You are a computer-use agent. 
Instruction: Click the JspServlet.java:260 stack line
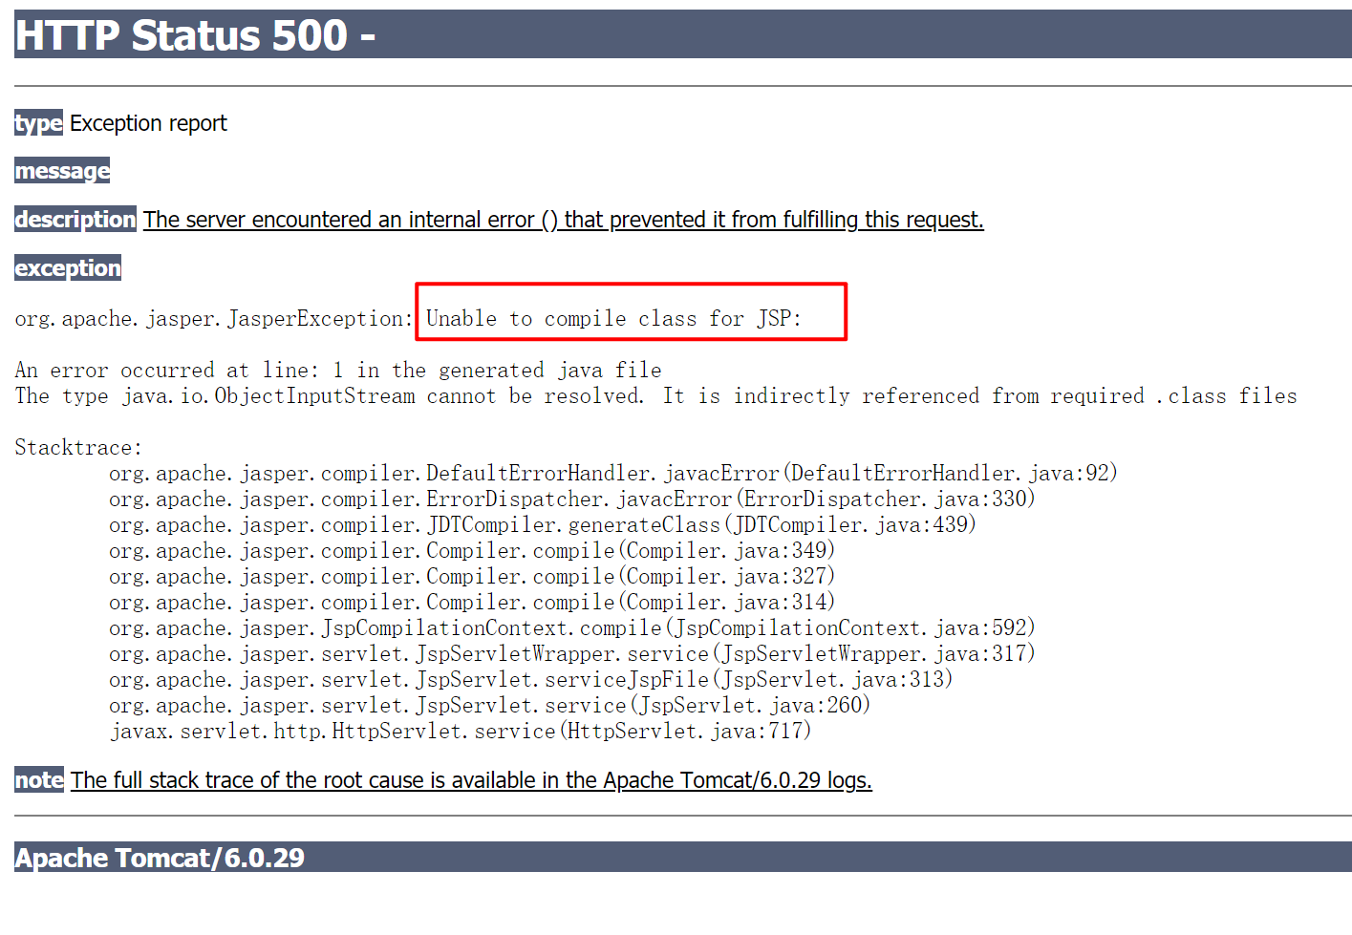point(489,705)
